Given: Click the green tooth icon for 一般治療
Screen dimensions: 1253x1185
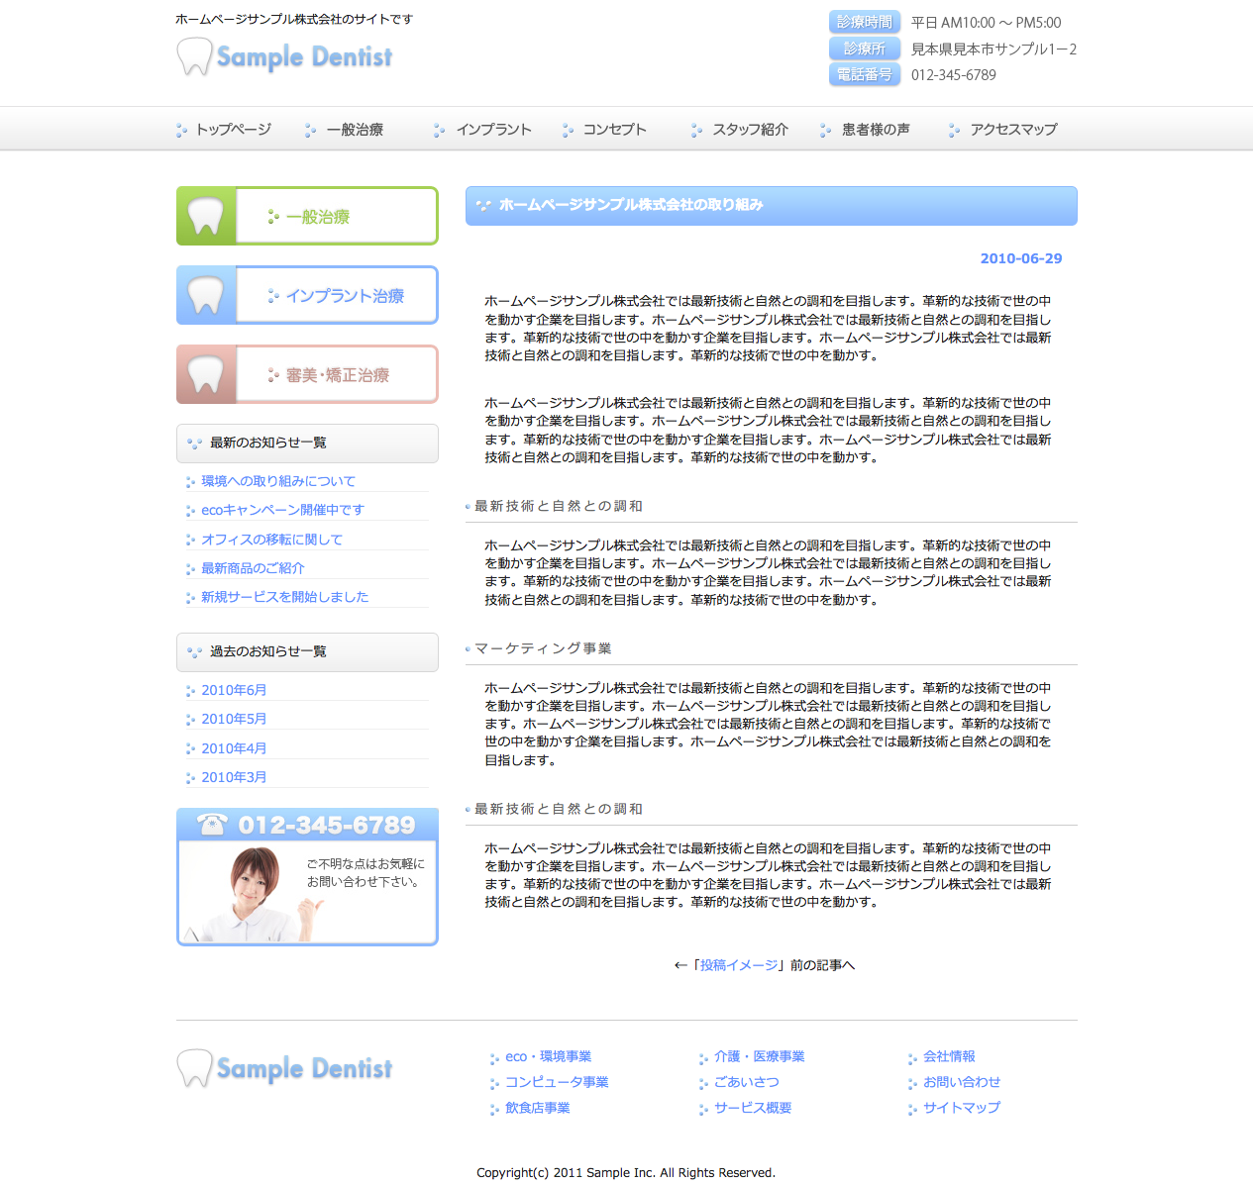Looking at the screenshot, I should pos(206,216).
